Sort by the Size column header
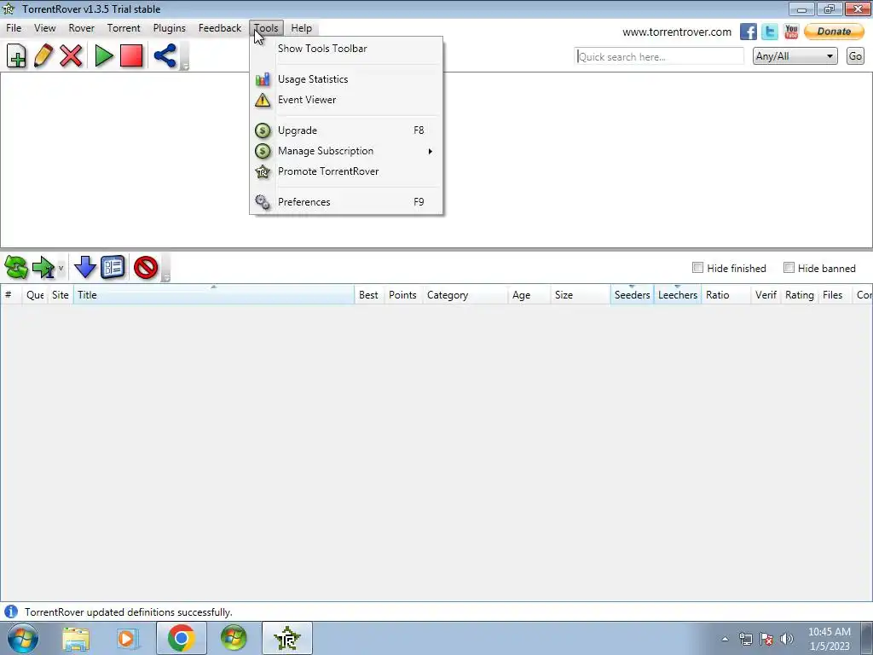This screenshot has height=655, width=873. pyautogui.click(x=580, y=294)
